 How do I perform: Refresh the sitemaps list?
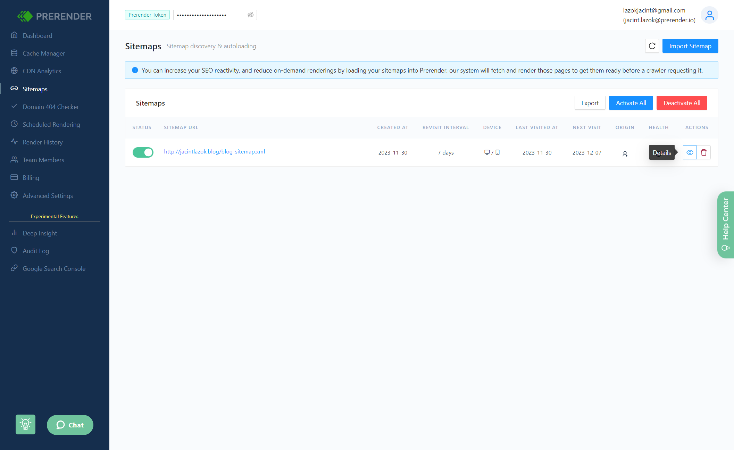point(652,46)
